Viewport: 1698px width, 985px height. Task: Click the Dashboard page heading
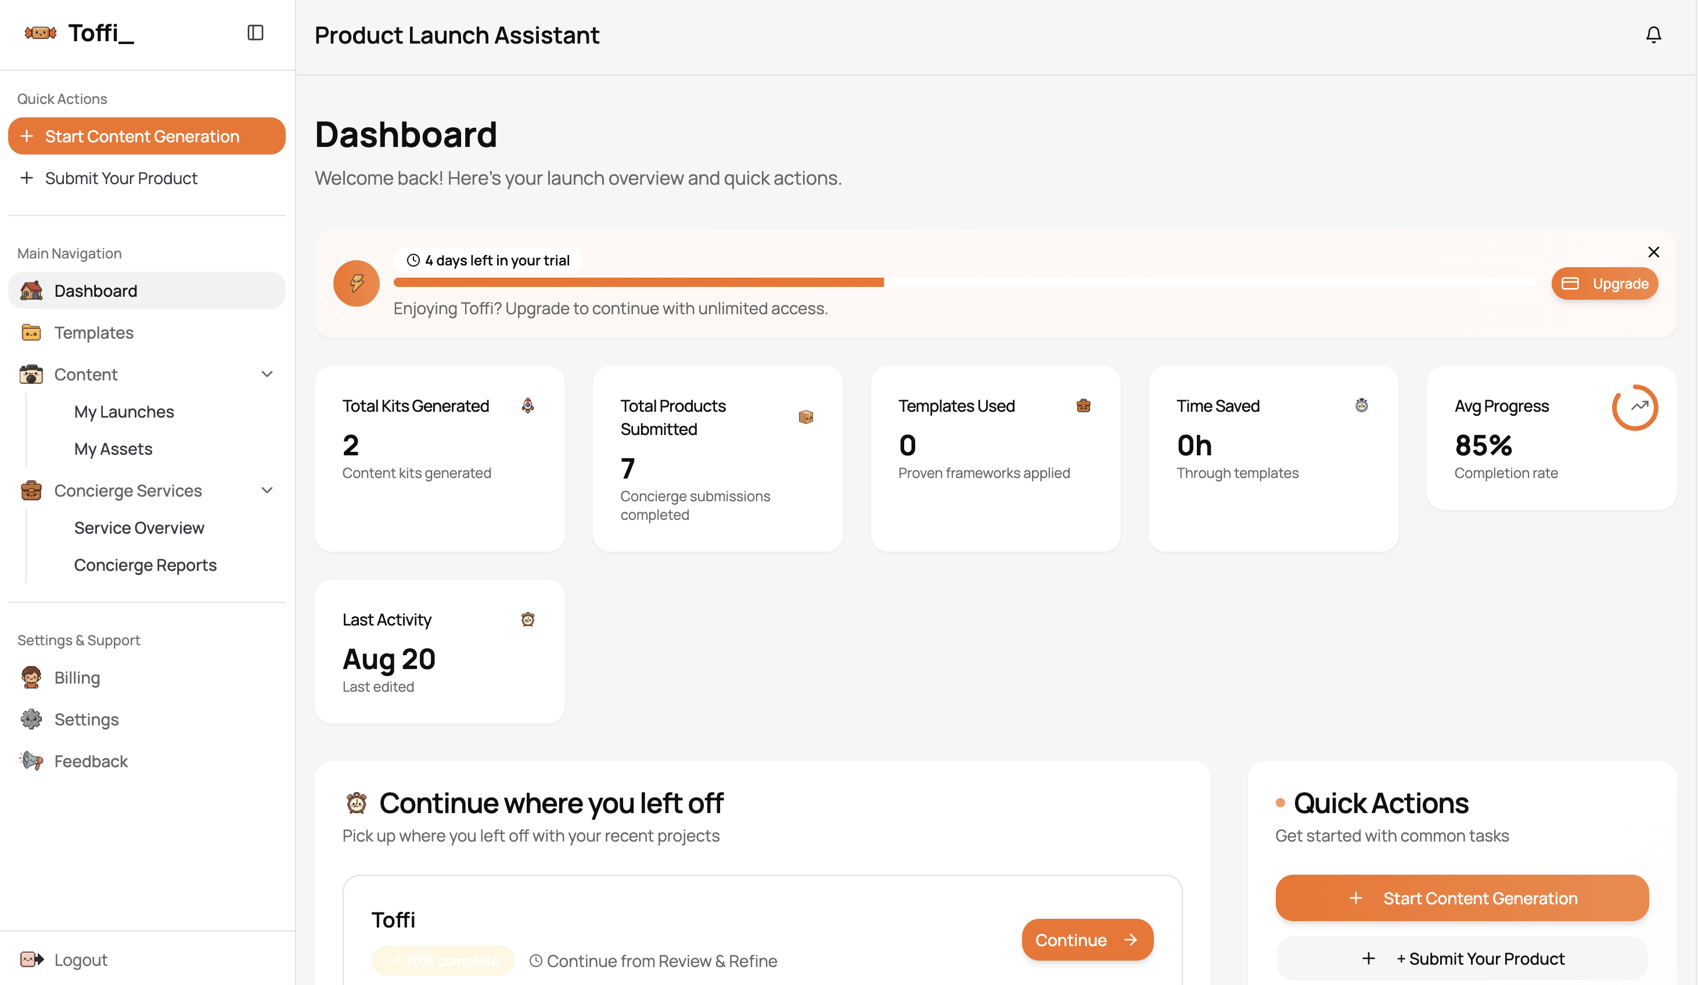click(x=406, y=134)
